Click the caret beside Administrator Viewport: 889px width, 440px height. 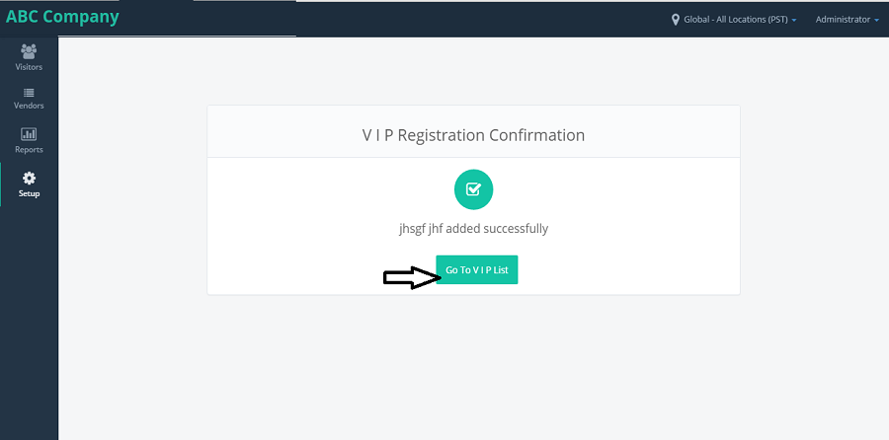pyautogui.click(x=876, y=20)
